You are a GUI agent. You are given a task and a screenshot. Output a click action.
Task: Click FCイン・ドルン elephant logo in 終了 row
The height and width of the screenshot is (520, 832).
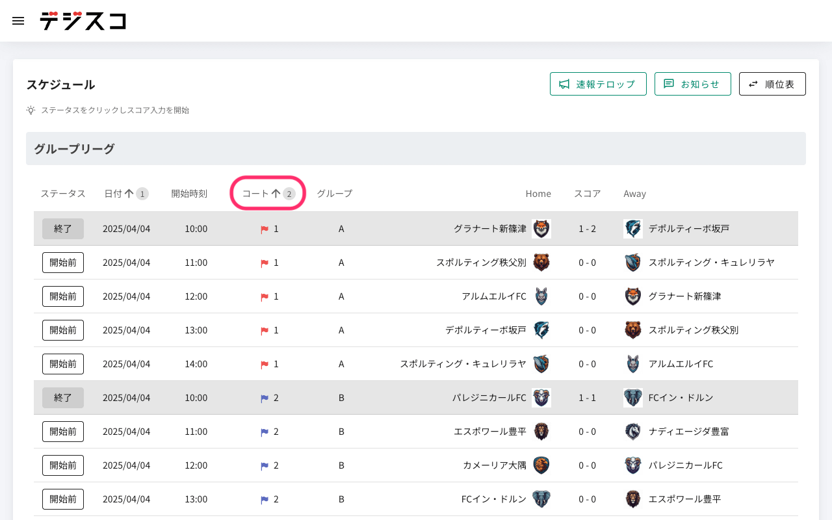[x=632, y=398]
